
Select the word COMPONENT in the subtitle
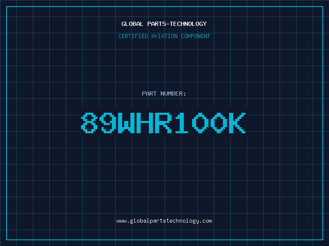(x=195, y=36)
